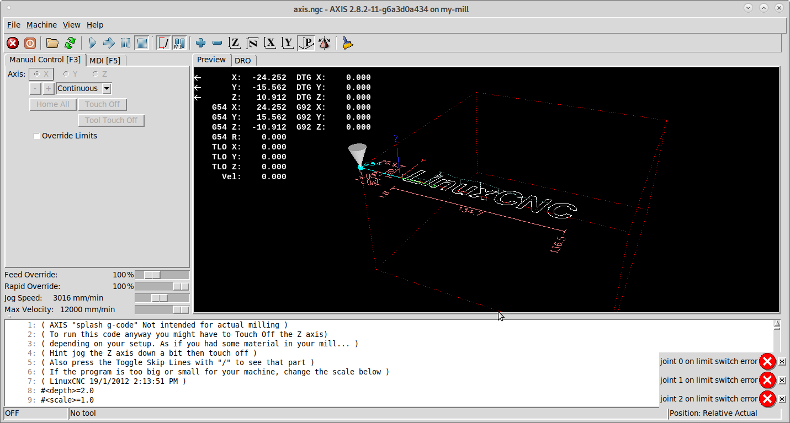Screen dimensions: 790x423
Task: Click the Home All button
Action: point(53,104)
